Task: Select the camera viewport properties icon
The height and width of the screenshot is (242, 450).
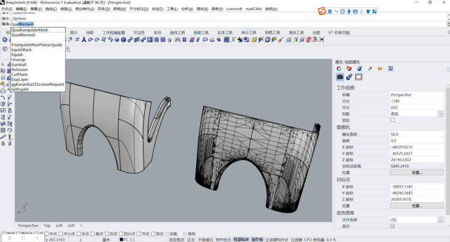Action: click(340, 77)
